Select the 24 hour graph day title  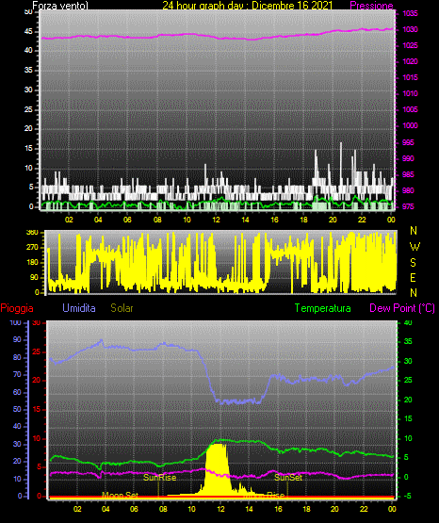pos(248,6)
